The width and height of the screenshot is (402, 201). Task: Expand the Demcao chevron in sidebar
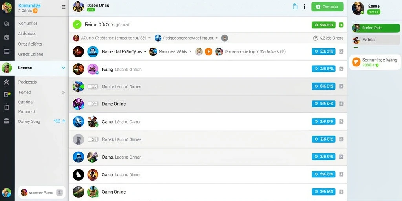click(63, 68)
